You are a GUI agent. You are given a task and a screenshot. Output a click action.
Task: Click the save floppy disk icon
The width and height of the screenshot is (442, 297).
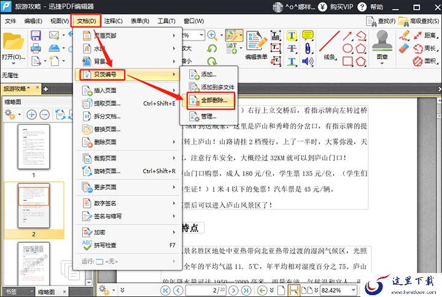click(x=36, y=36)
